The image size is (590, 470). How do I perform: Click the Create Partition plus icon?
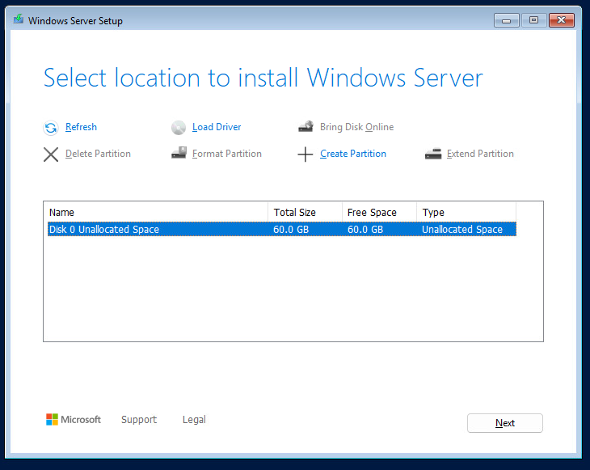305,154
